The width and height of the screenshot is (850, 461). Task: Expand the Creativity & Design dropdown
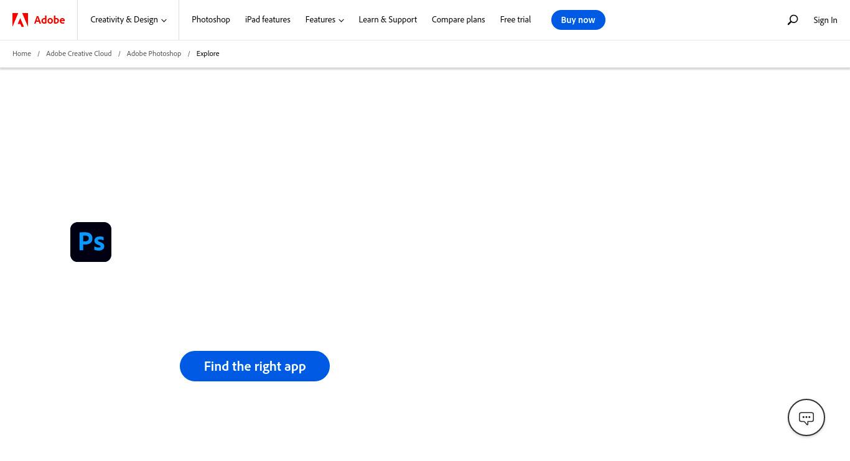click(x=128, y=20)
